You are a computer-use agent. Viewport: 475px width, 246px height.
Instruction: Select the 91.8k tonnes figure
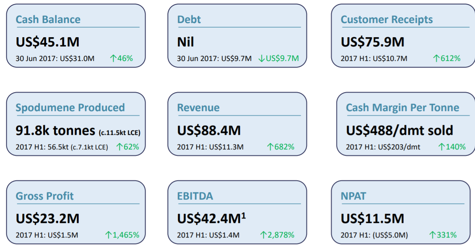pyautogui.click(x=56, y=130)
